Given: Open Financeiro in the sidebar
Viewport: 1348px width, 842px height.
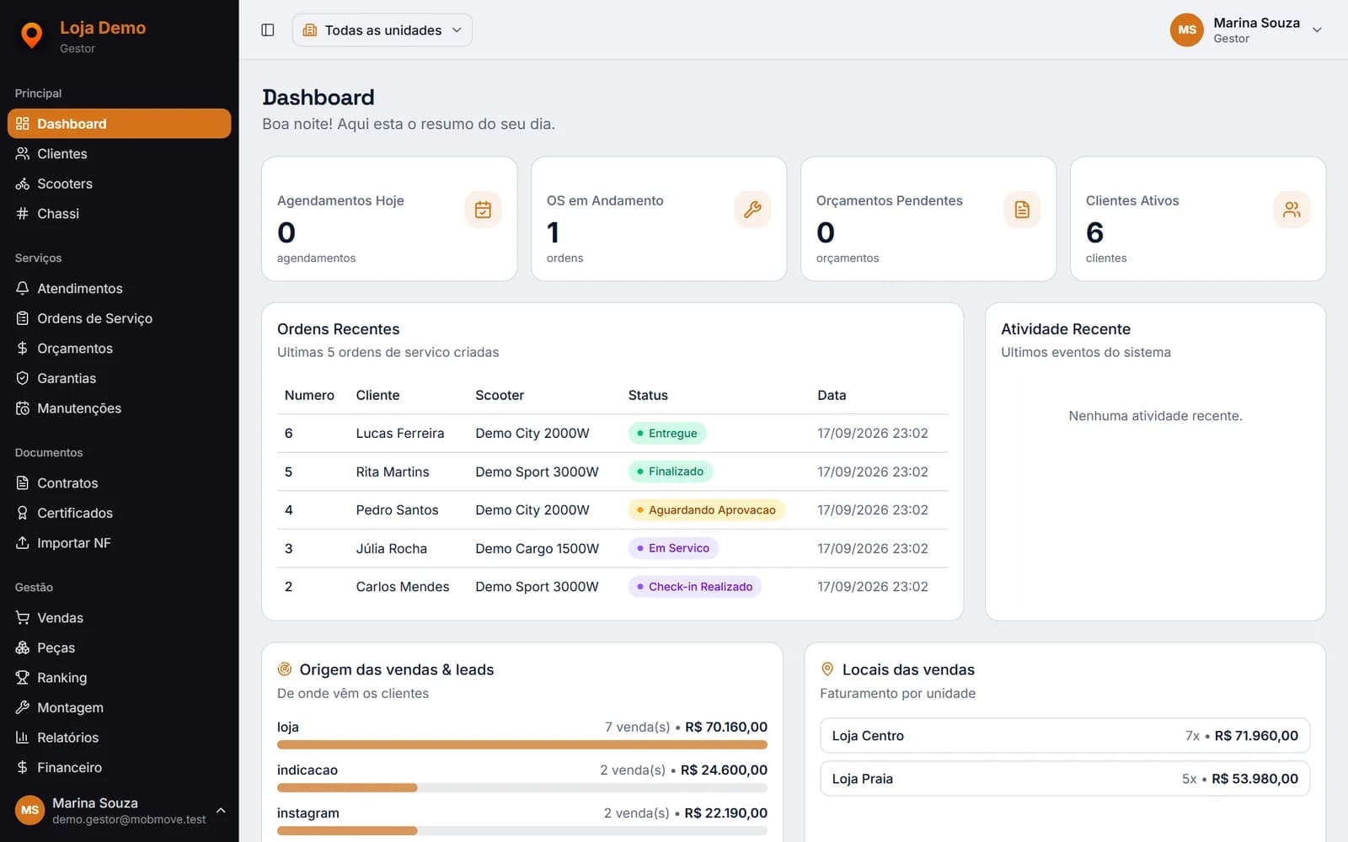Looking at the screenshot, I should 119,767.
